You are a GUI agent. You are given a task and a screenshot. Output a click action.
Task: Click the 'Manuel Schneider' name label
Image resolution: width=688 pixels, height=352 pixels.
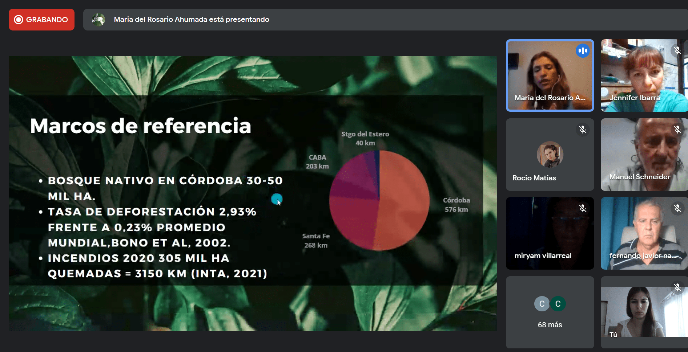click(x=640, y=177)
